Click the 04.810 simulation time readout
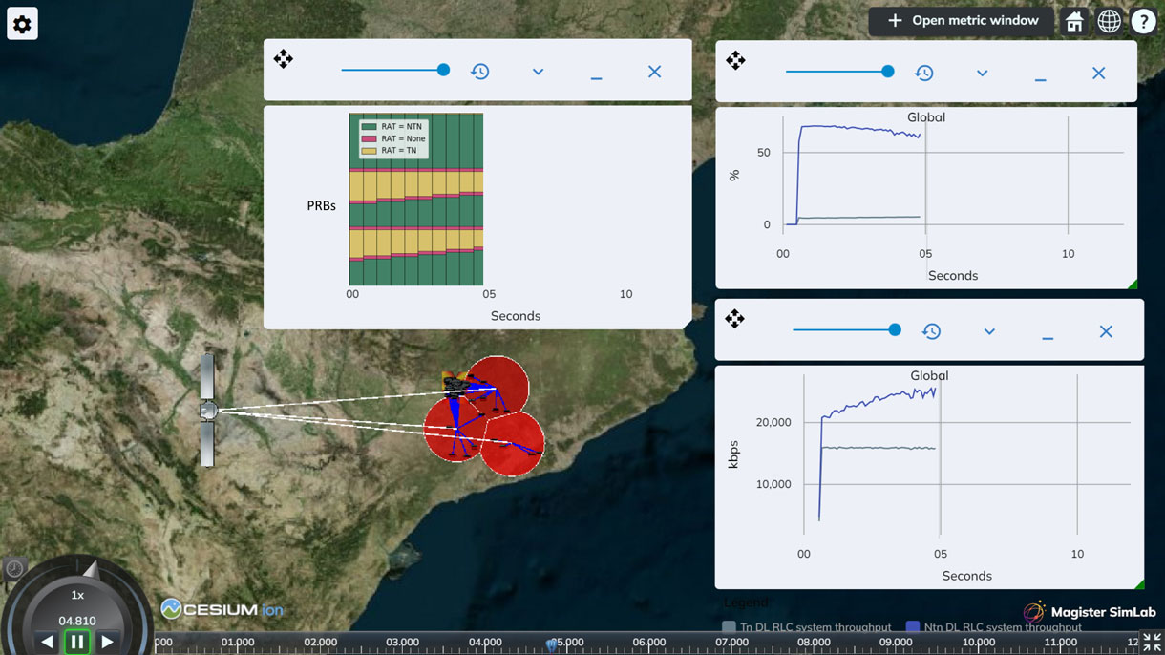The image size is (1165, 655). pyautogui.click(x=77, y=621)
